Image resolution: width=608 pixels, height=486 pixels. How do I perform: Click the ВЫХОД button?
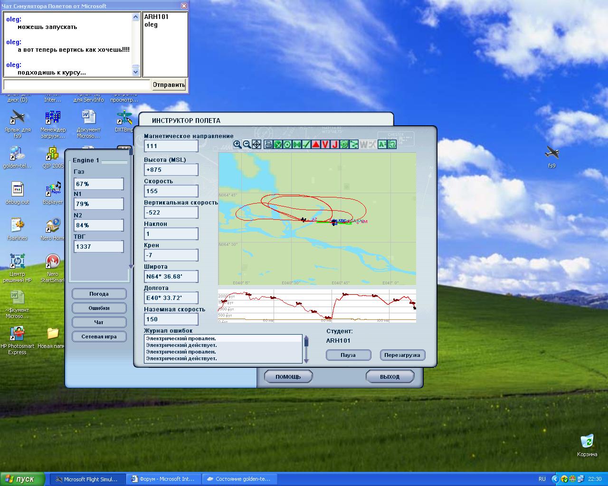pos(390,377)
